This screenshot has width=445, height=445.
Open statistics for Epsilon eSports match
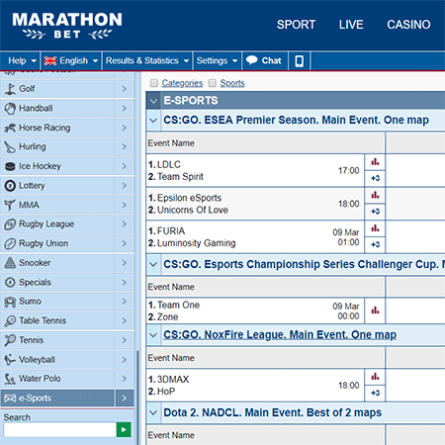click(375, 195)
